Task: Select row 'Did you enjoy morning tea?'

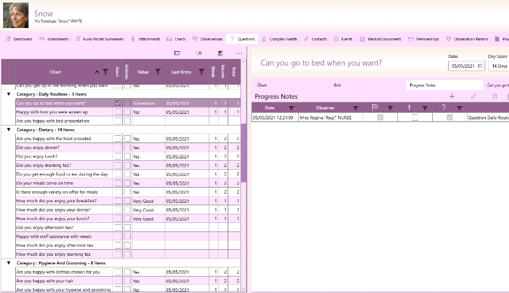Action: (128, 165)
